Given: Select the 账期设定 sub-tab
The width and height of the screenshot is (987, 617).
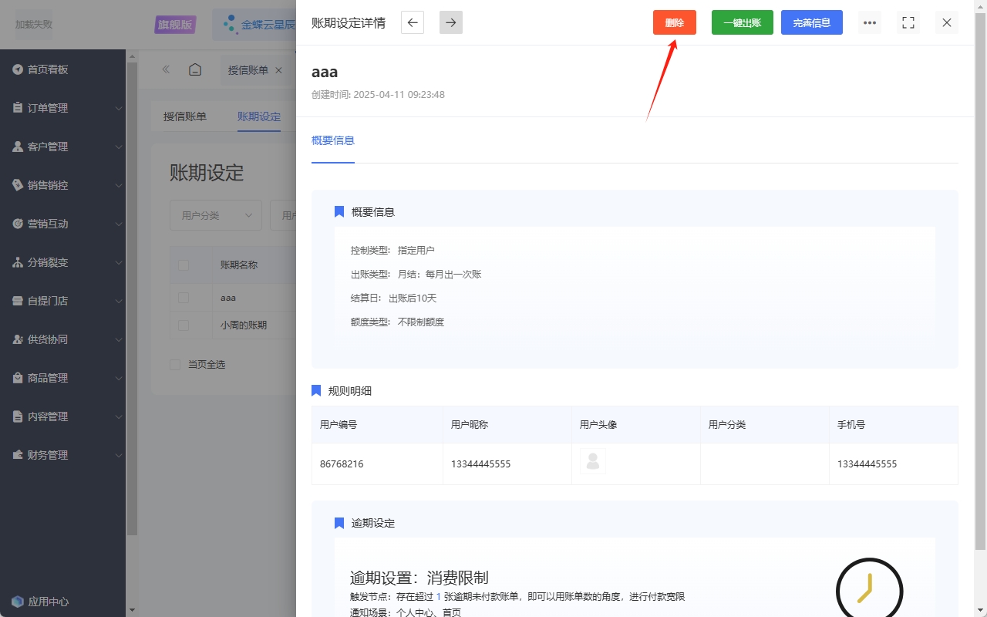Looking at the screenshot, I should 259,116.
